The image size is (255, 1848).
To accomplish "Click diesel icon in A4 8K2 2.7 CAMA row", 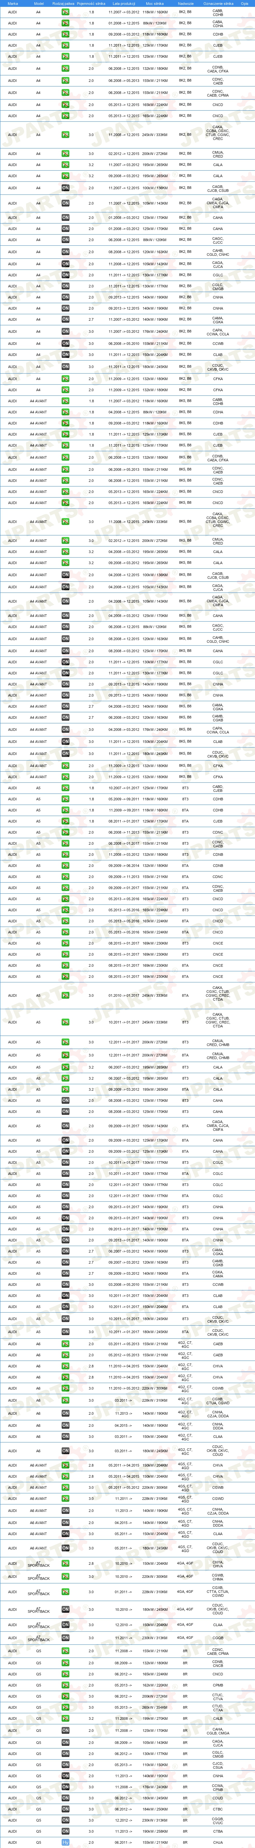I will pyautogui.click(x=65, y=319).
